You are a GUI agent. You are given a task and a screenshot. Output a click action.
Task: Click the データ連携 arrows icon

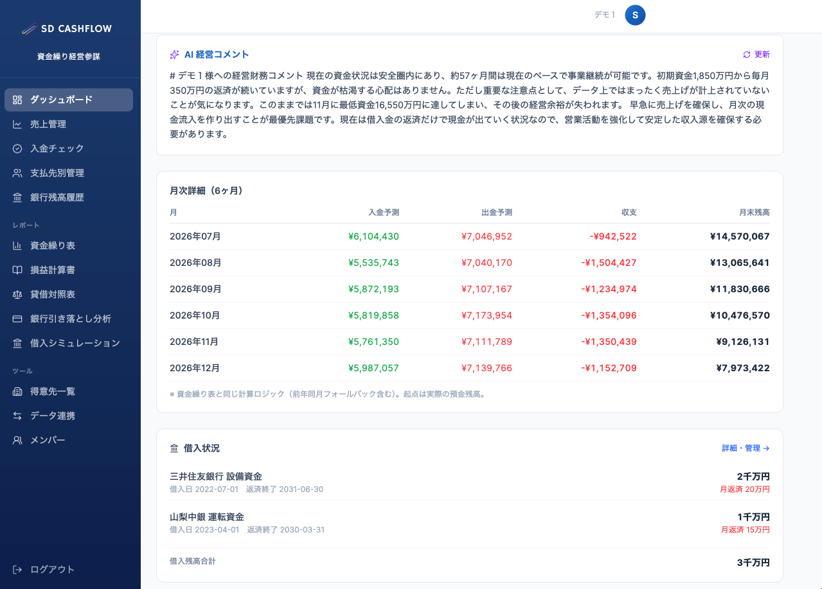[x=17, y=416]
